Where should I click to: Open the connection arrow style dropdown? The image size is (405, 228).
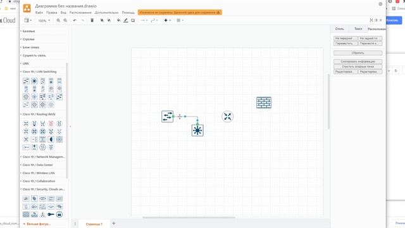coord(144,20)
